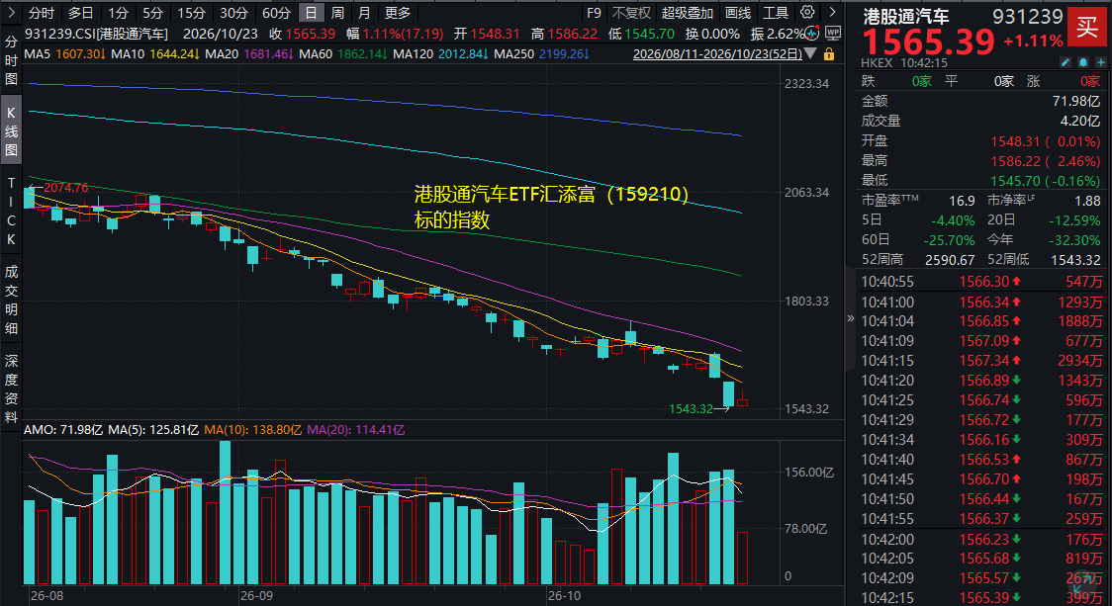Open the 分时图 side tab

(11, 60)
